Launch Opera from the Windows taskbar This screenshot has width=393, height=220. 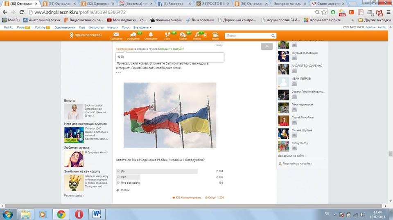(79, 214)
